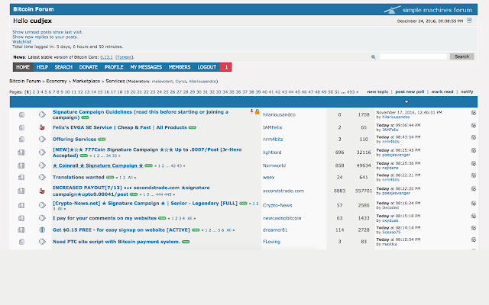
Task: Show All pages of Translations wanted
Action: point(131,178)
